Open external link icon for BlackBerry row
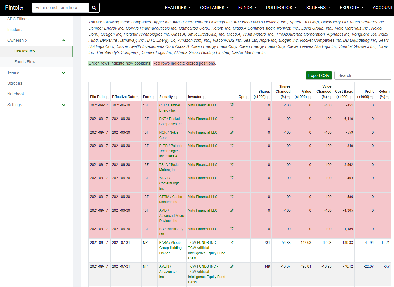 pos(232,229)
